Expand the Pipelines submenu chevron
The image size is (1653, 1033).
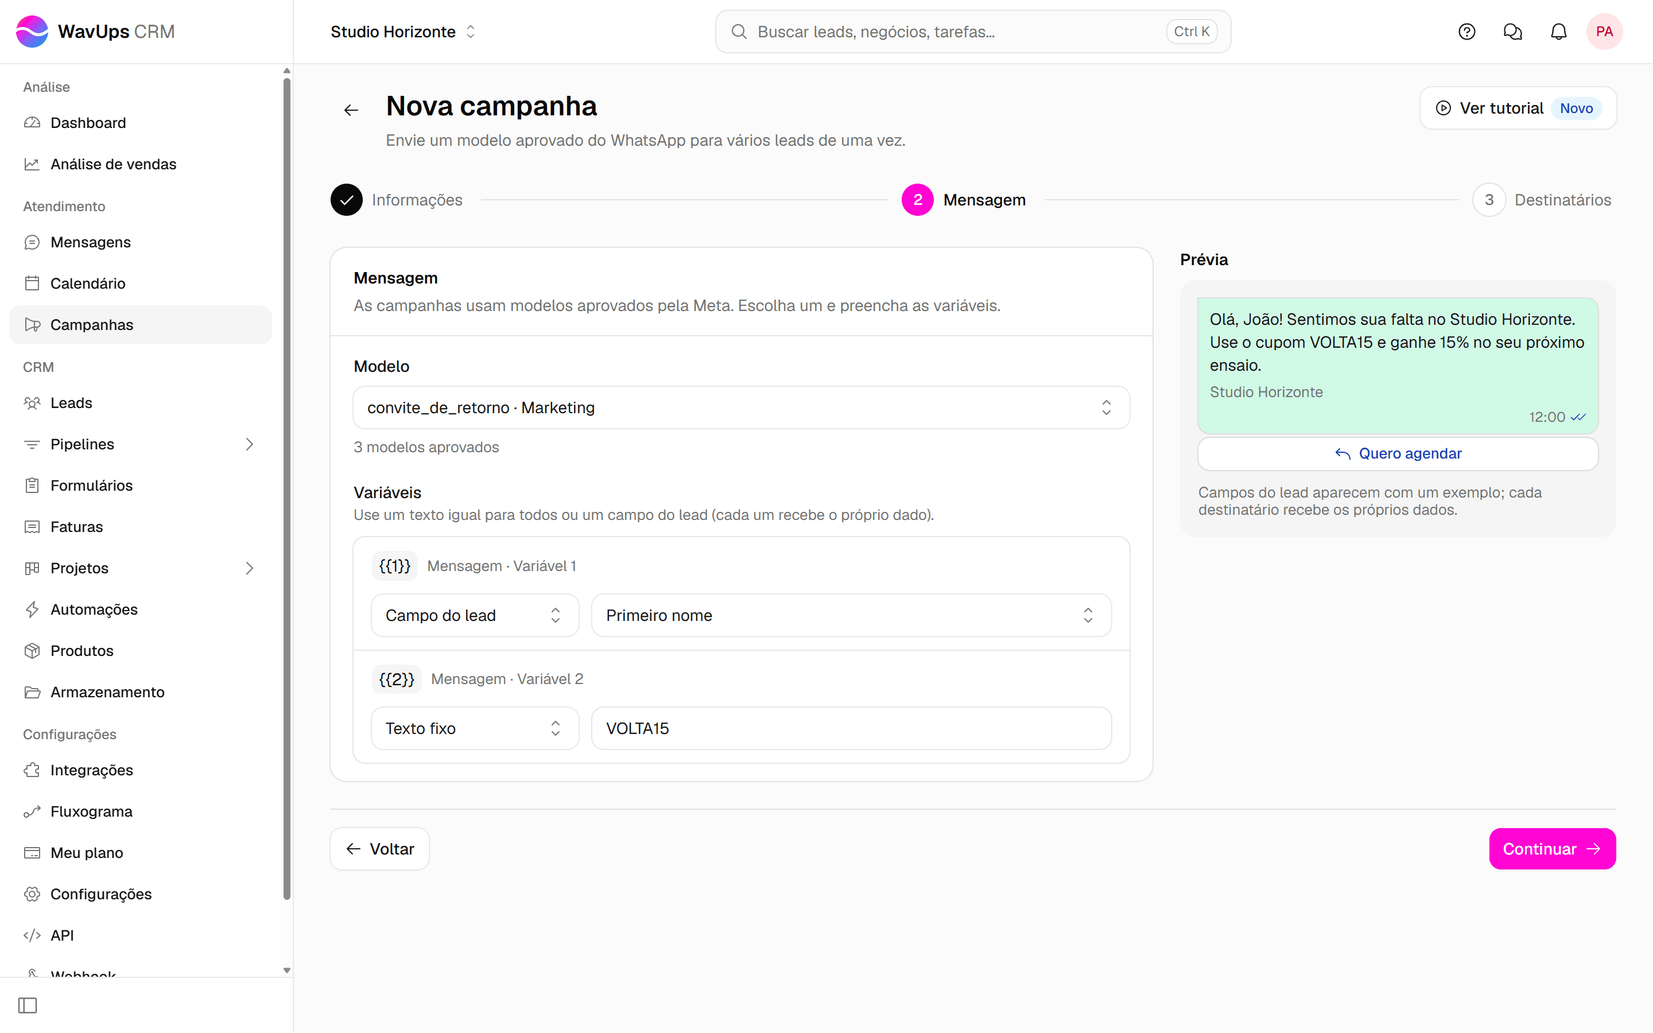pyautogui.click(x=249, y=444)
